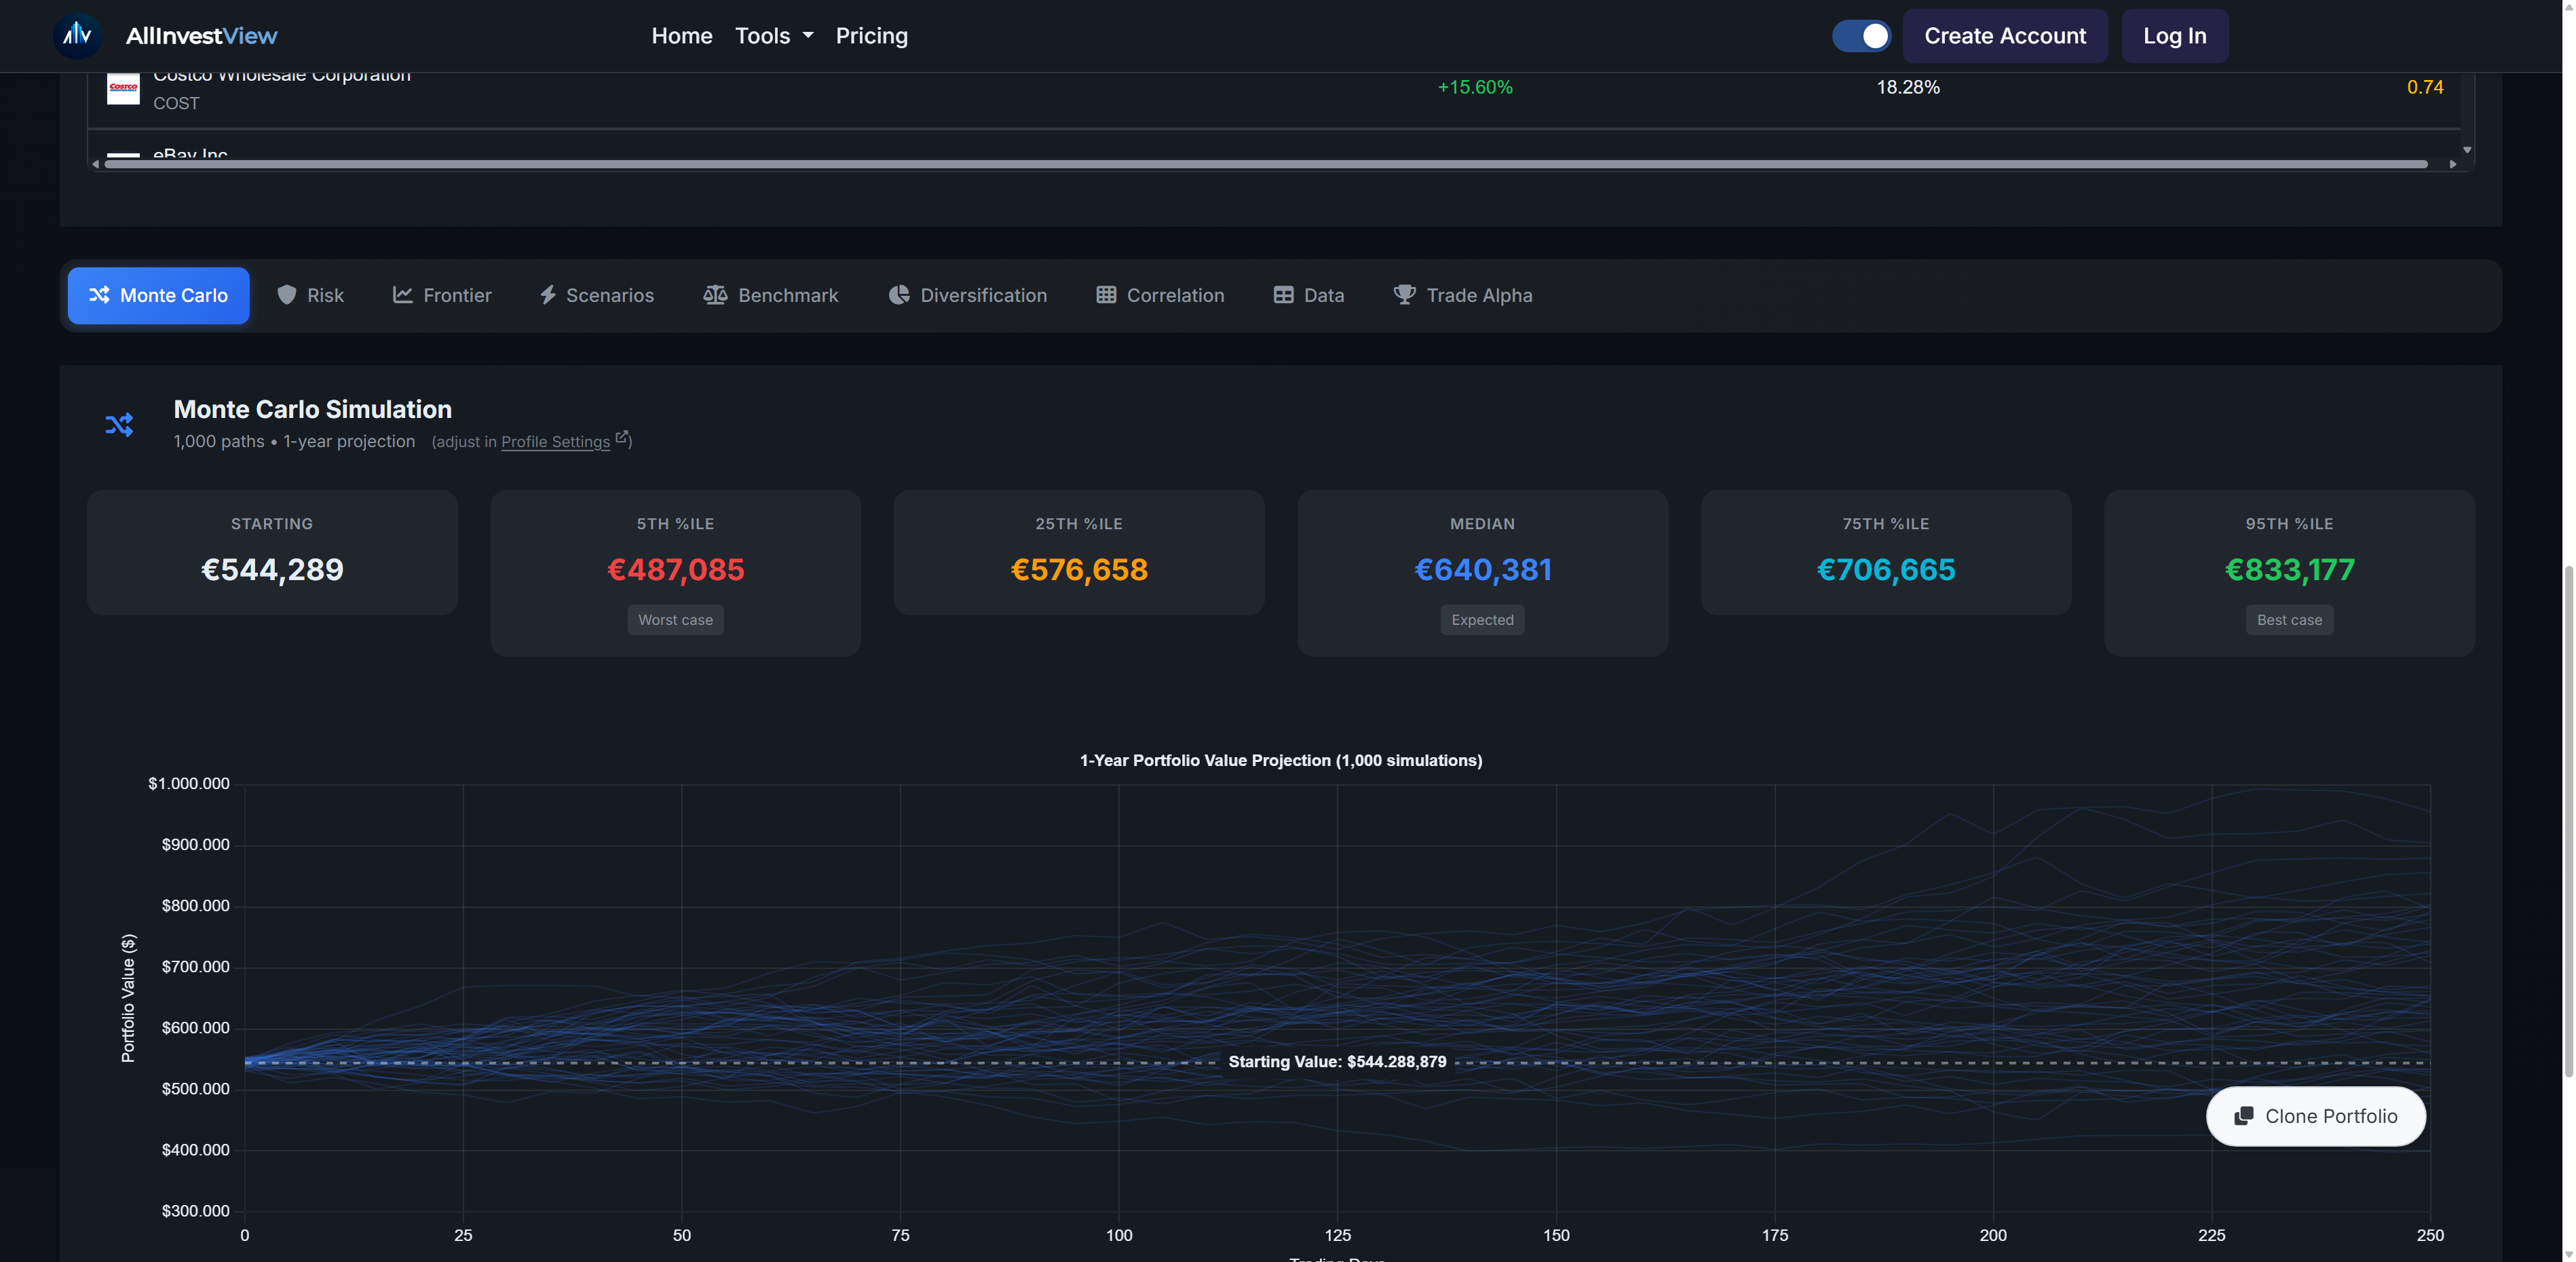2576x1262 pixels.
Task: Click the Create Account button
Action: coord(2005,36)
